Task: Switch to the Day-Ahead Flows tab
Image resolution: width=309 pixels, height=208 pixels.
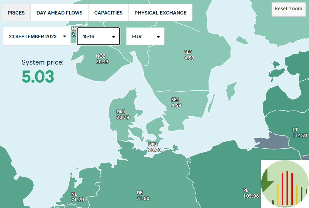Action: pyautogui.click(x=59, y=13)
